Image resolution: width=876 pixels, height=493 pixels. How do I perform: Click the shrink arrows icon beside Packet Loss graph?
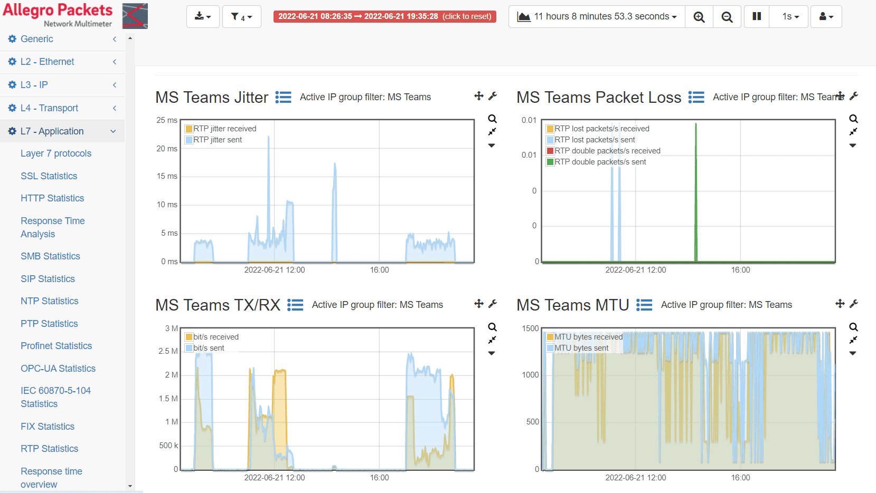click(x=853, y=132)
